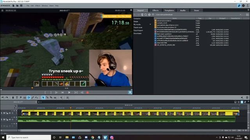
Task: Open the preview monitor hamburger menu
Action: [2, 10]
